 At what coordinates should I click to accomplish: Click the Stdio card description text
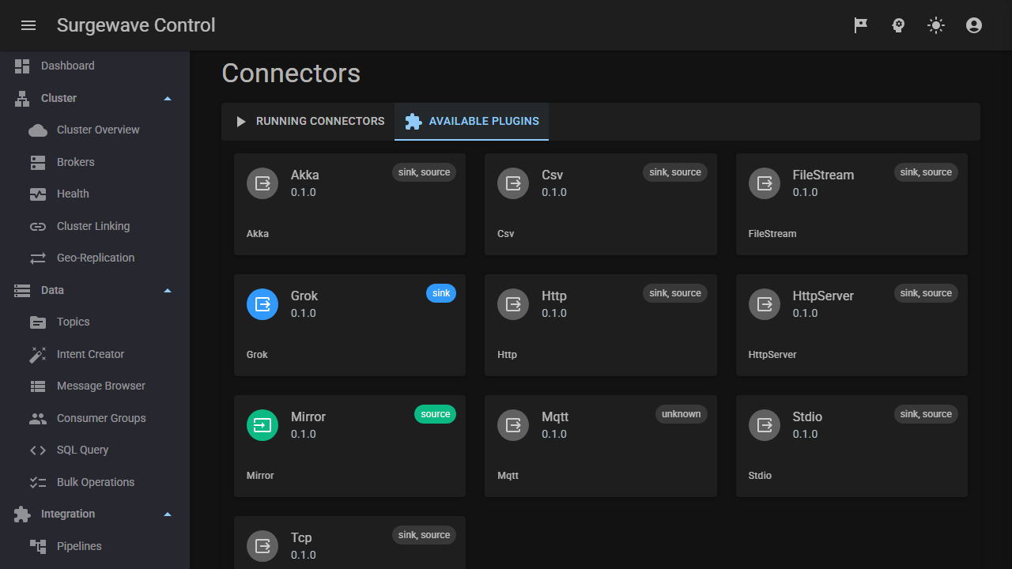(760, 476)
